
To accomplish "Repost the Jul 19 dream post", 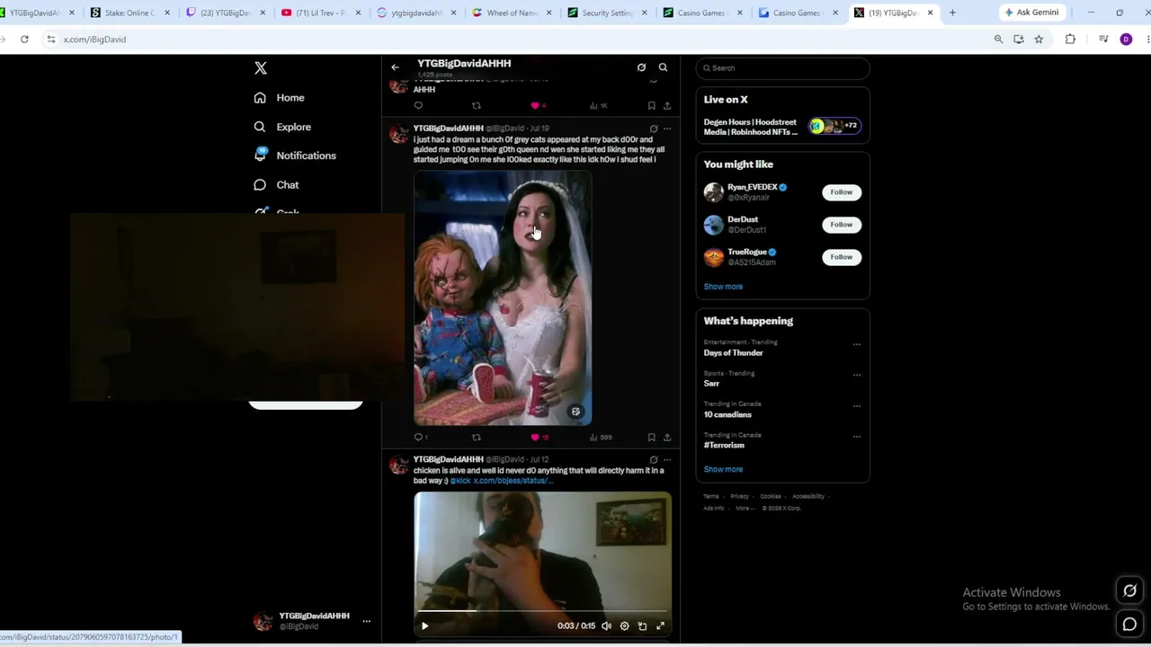I will 477,438.
